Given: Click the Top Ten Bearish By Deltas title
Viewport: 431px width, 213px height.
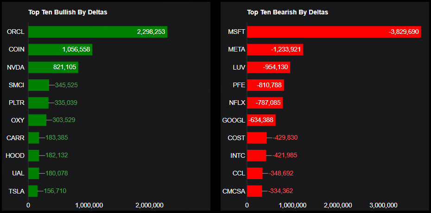Looking at the screenshot, I should click(x=288, y=12).
